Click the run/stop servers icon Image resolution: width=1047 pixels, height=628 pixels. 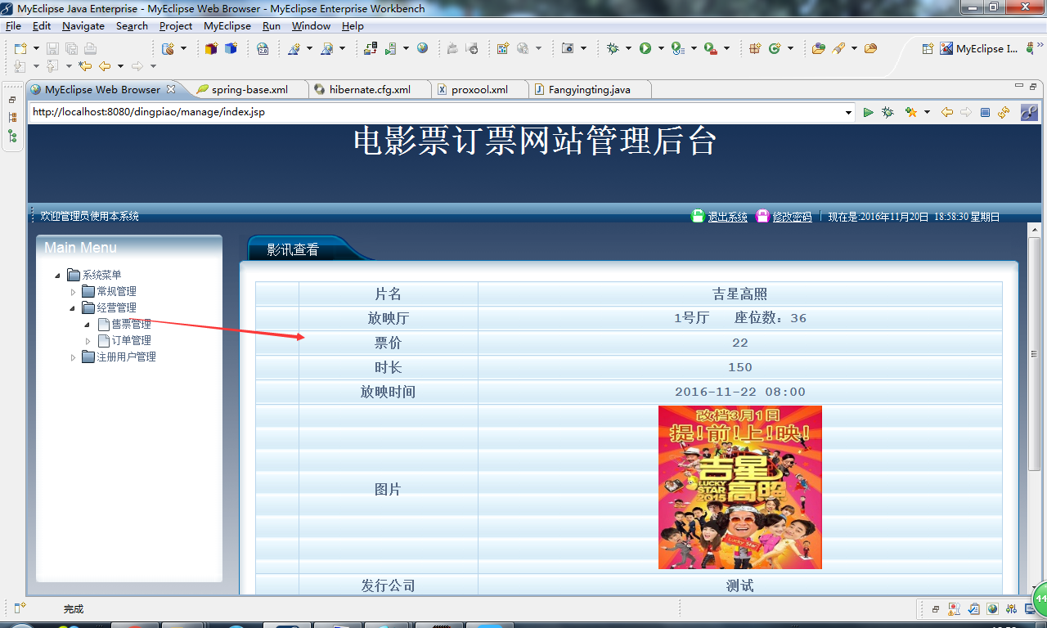[x=391, y=49]
